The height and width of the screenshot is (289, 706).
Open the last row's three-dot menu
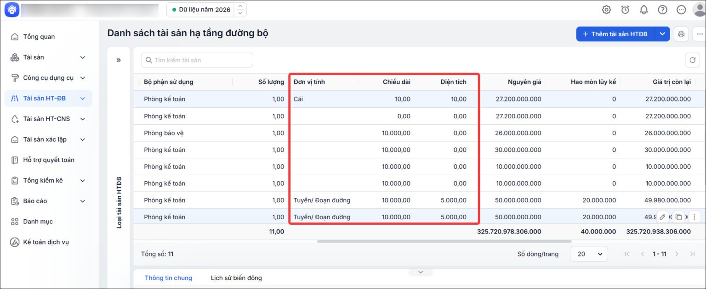694,217
